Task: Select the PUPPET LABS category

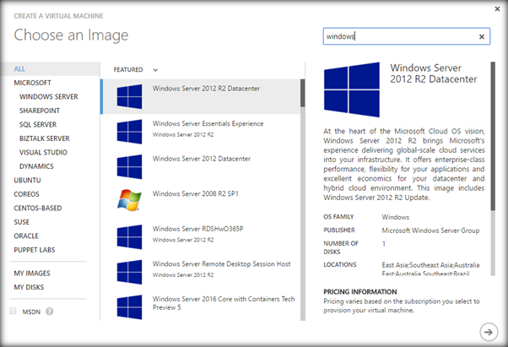Action: coord(35,250)
